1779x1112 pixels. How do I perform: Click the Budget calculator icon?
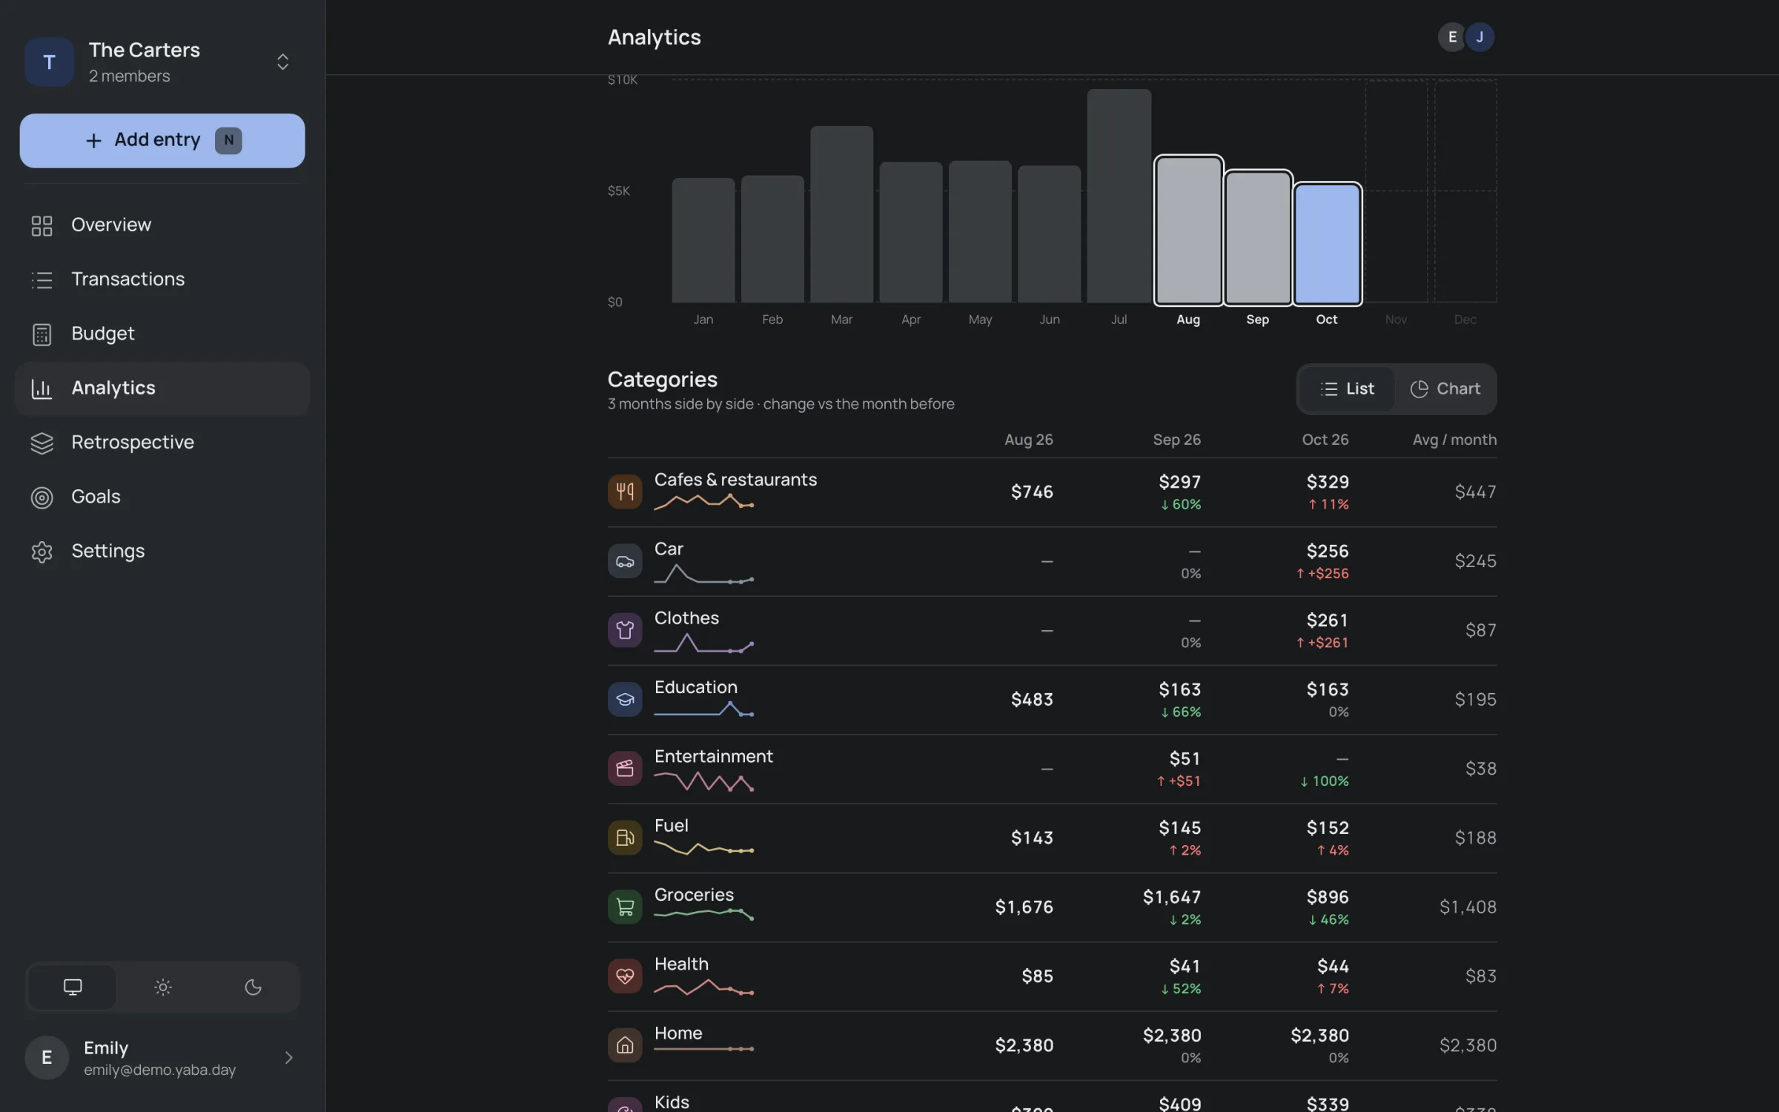[42, 334]
